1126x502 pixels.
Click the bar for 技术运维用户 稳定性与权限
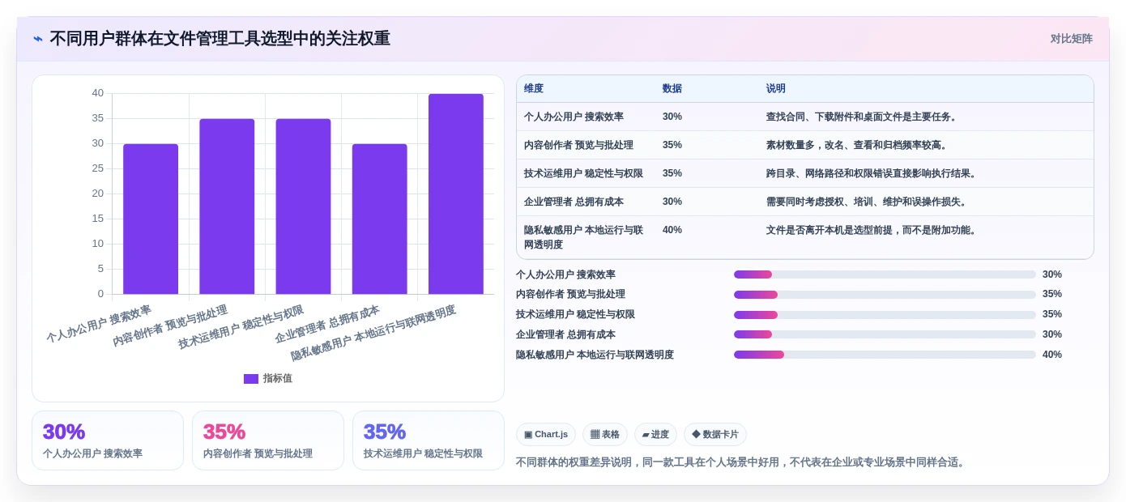click(x=303, y=206)
